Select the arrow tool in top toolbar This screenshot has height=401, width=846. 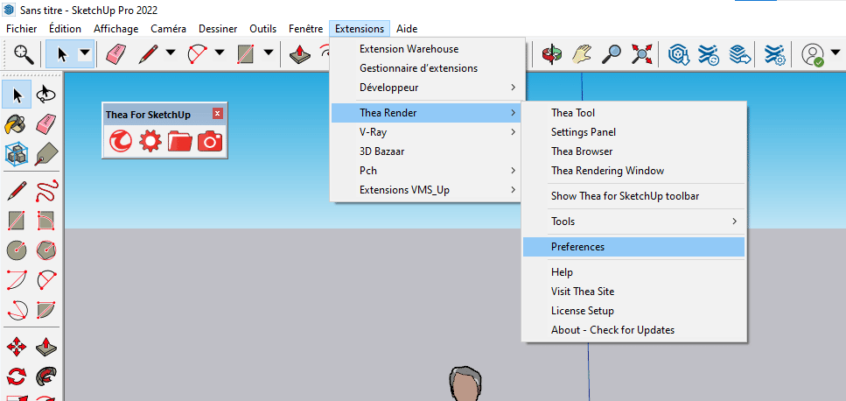62,53
